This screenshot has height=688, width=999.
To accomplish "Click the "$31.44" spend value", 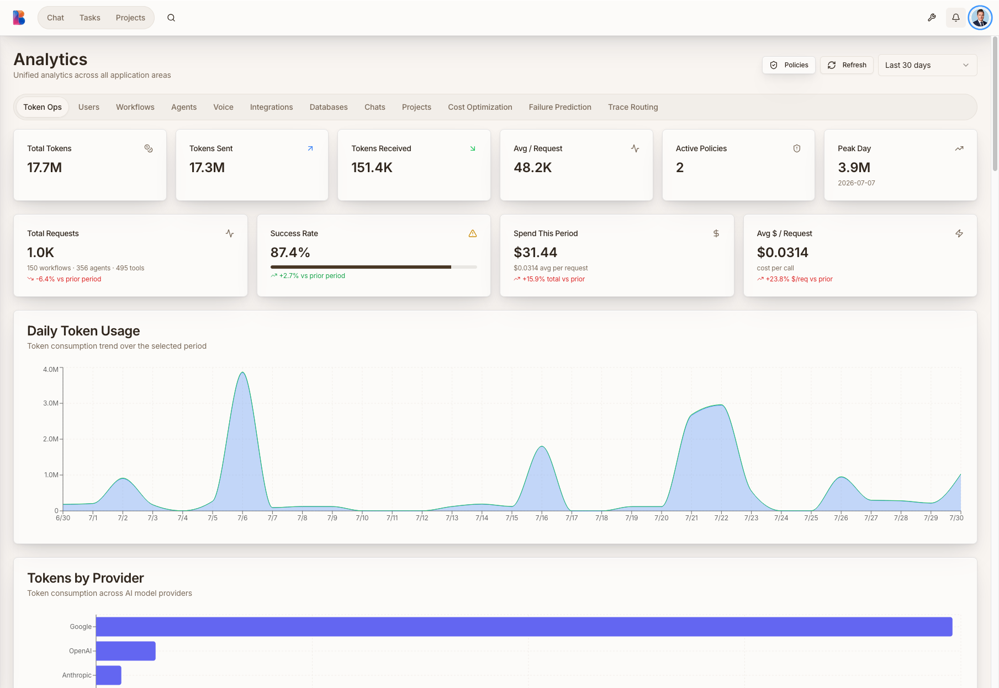I will (536, 253).
